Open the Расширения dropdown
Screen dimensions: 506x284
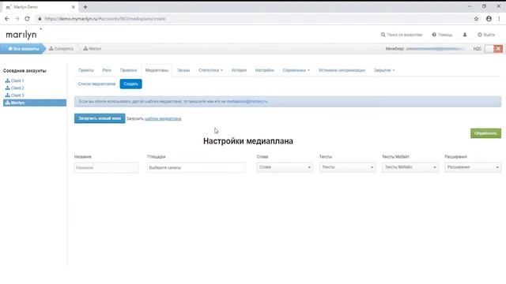pos(473,167)
